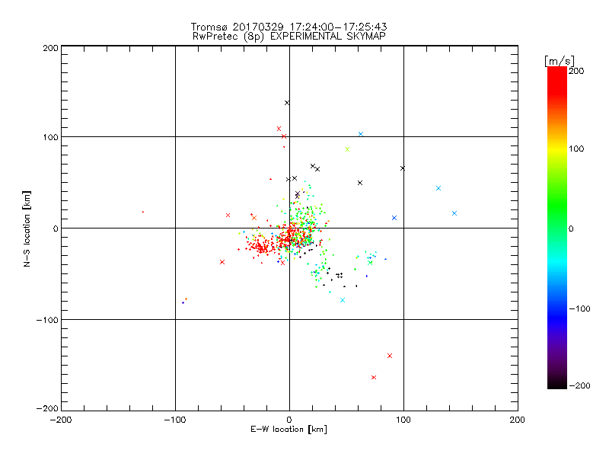Select the black X marker nearest the 100 km east gridline
The image size is (609, 457).
pyautogui.click(x=403, y=168)
